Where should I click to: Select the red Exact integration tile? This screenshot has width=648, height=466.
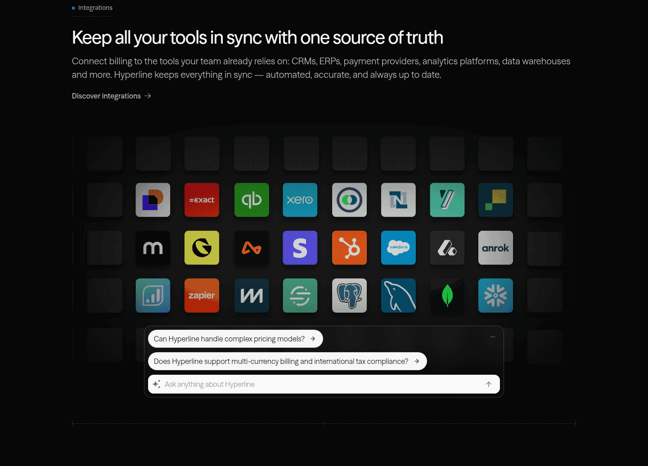(202, 200)
